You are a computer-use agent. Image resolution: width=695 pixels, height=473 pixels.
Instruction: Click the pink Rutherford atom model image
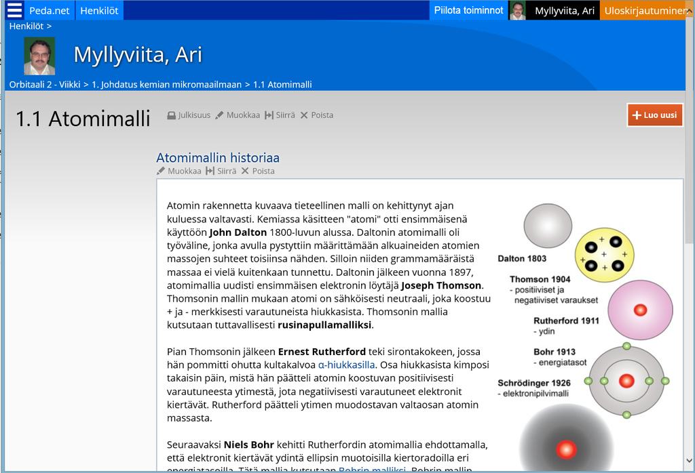pos(640,310)
